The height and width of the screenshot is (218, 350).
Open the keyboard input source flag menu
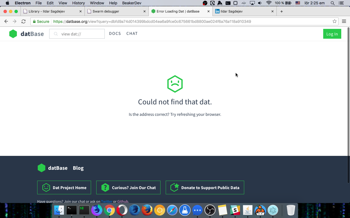[x=297, y=3]
